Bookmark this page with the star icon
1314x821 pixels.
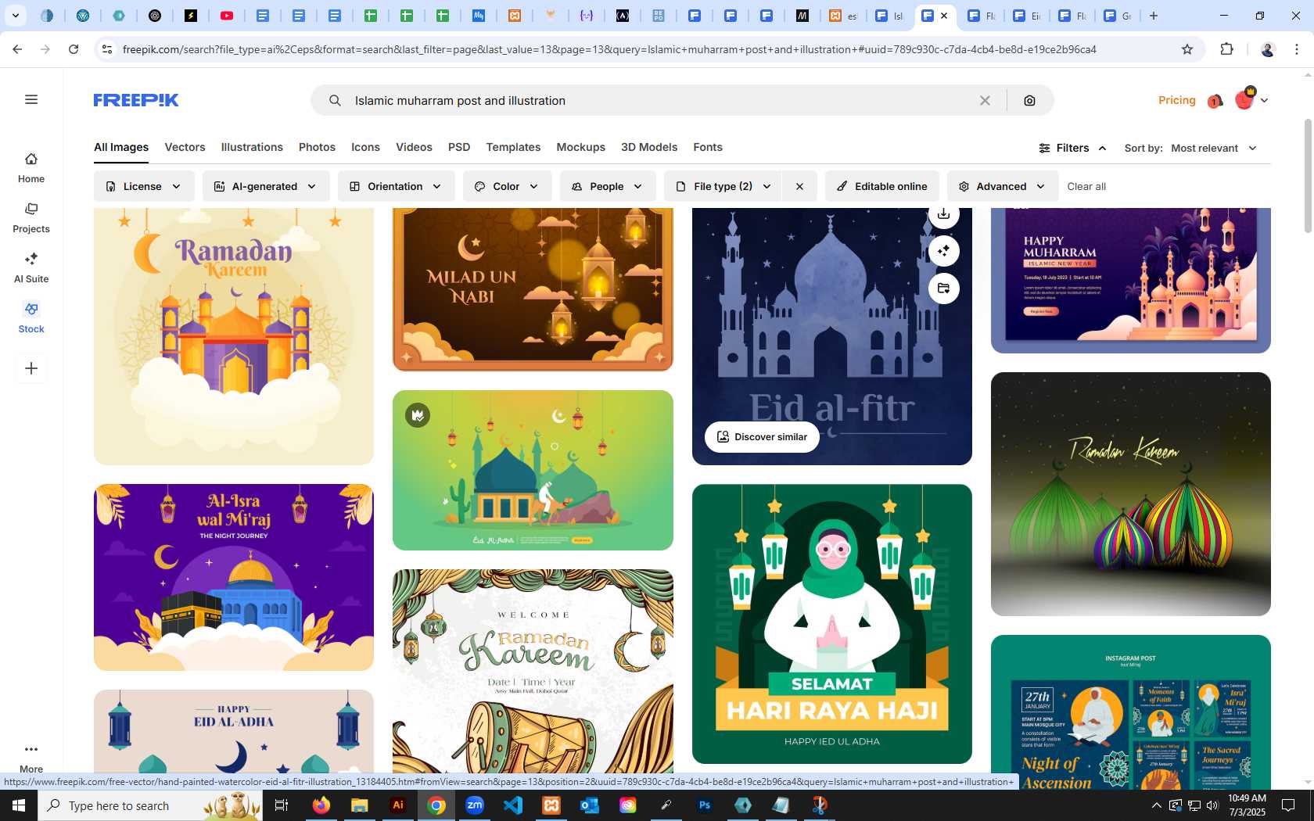click(1187, 49)
